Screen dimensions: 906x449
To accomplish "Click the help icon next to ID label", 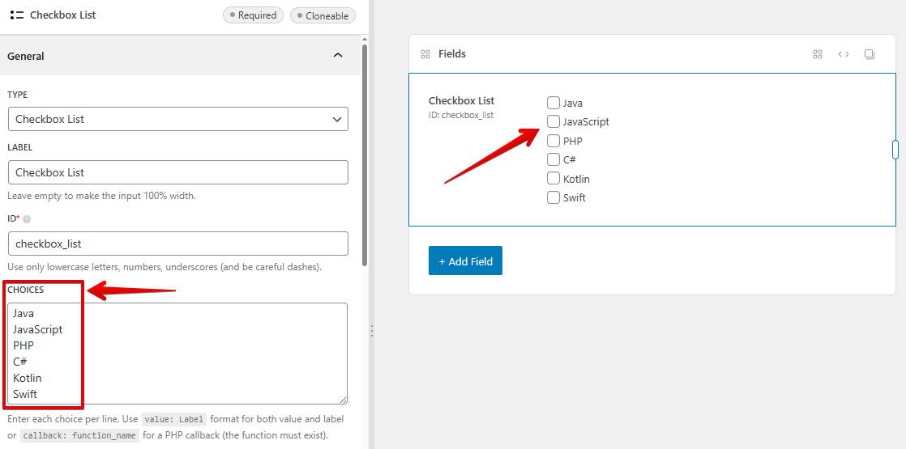I will pyautogui.click(x=27, y=219).
